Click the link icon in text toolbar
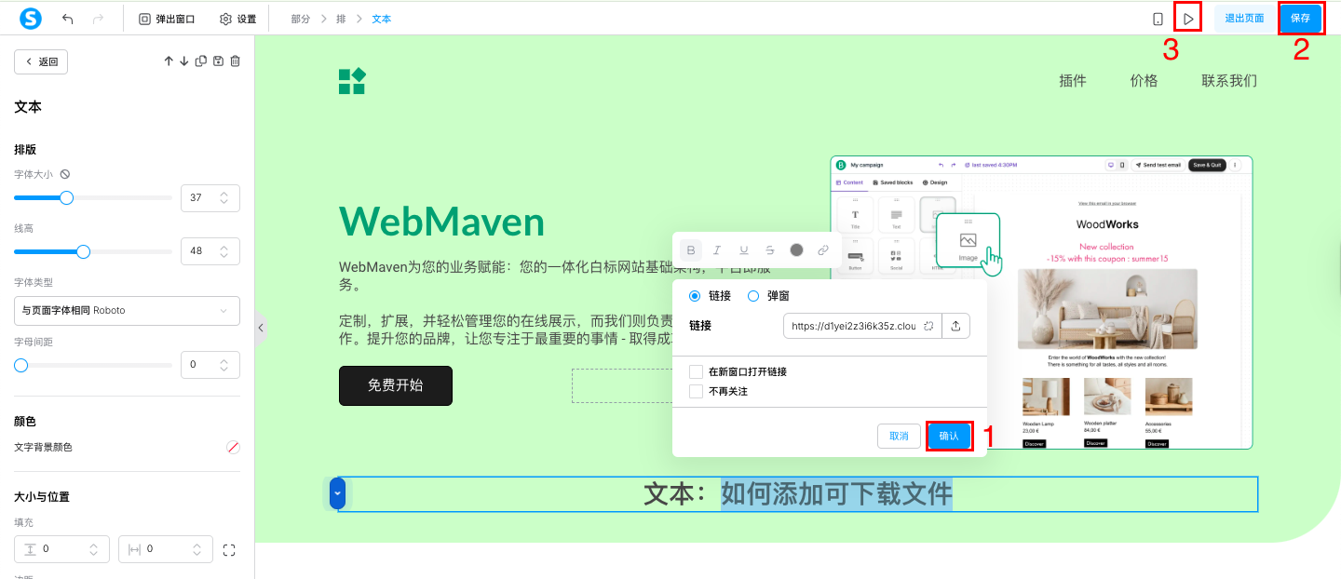 [822, 249]
